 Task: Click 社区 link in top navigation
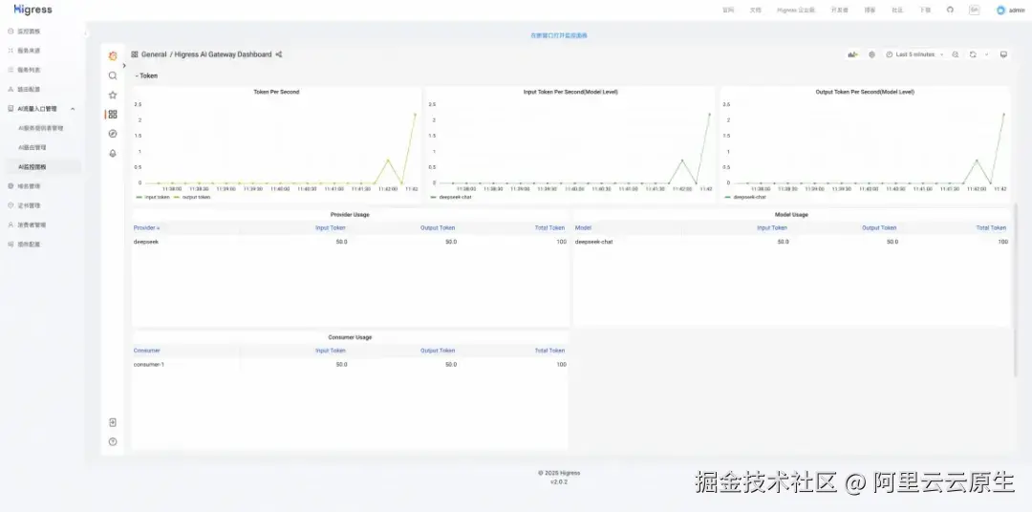point(897,11)
